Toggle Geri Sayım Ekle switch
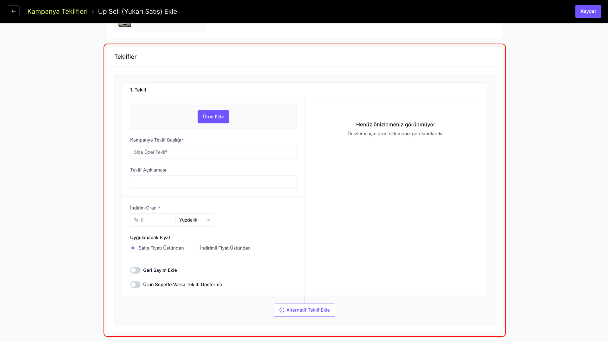Viewport: 608px width, 342px height. [135, 270]
